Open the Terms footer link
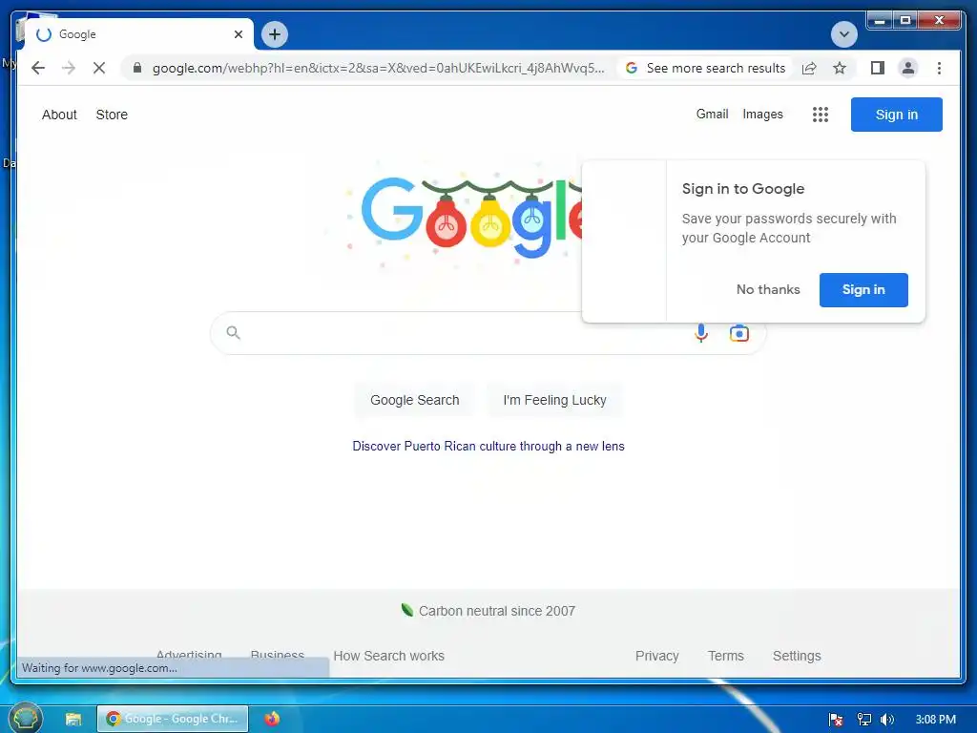This screenshot has height=733, width=977. (726, 656)
